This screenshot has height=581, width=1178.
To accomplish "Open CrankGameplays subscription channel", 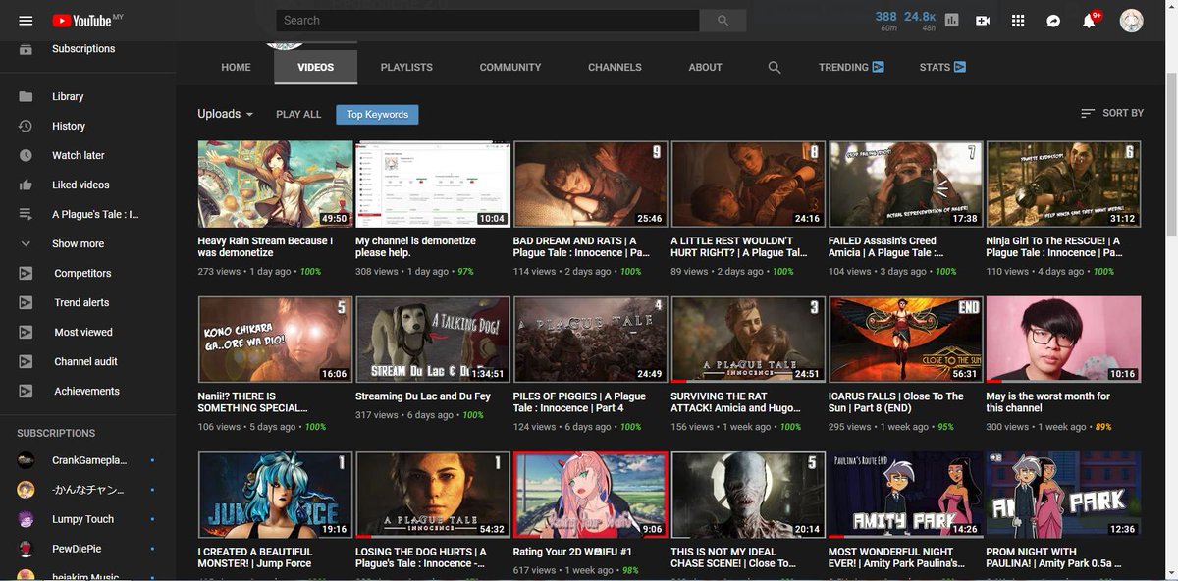I will (87, 460).
